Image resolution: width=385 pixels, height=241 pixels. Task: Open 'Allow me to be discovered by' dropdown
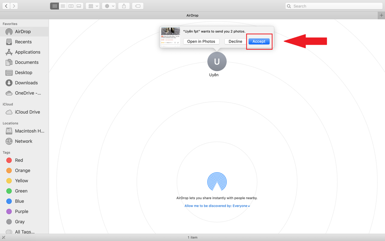pyautogui.click(x=217, y=206)
